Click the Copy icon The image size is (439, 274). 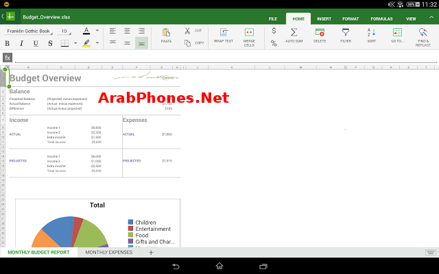[x=187, y=42]
